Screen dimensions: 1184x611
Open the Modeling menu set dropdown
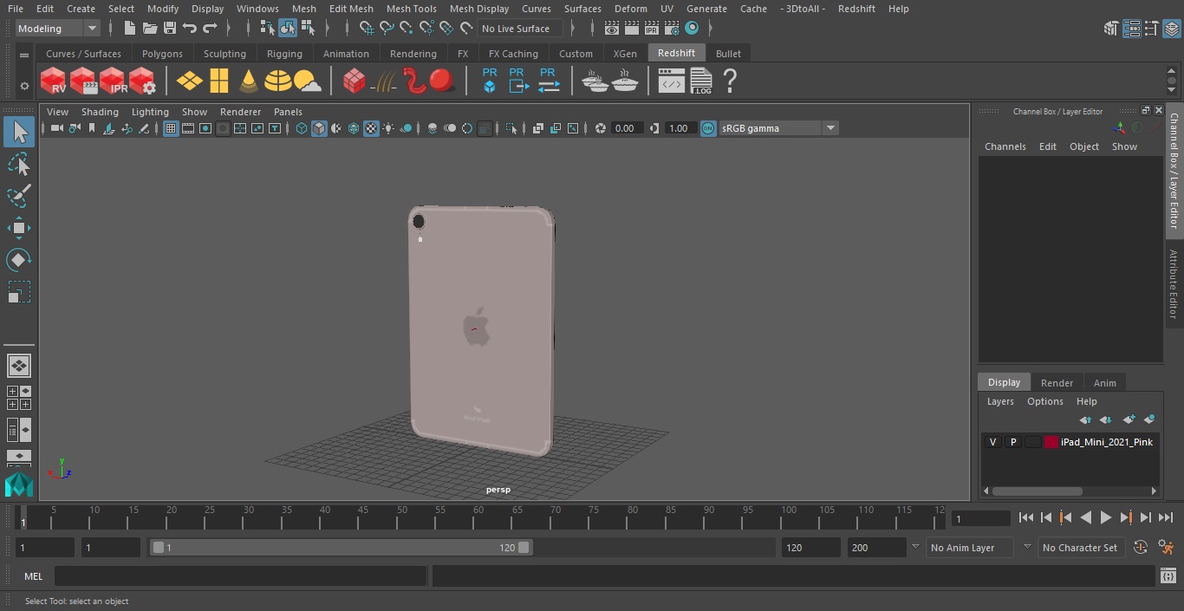click(57, 29)
